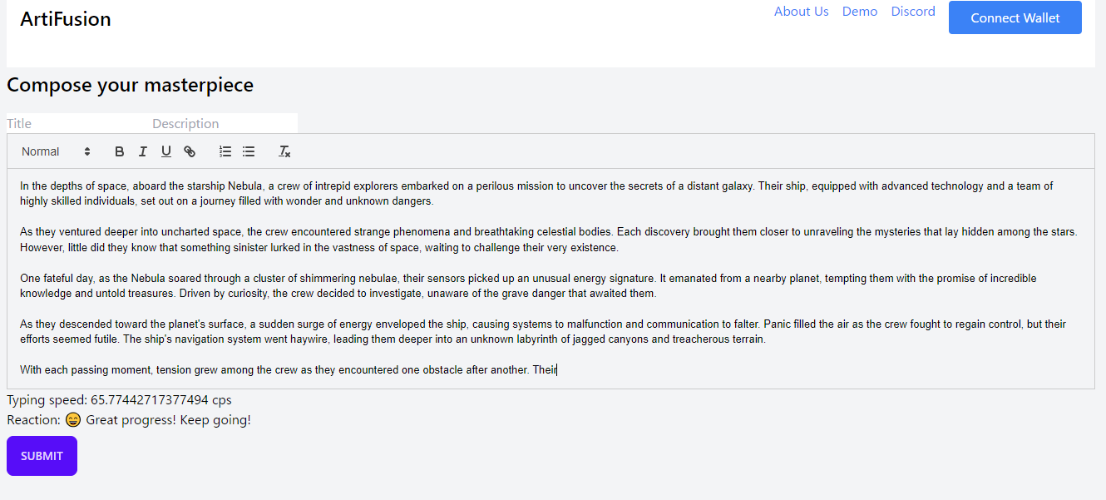Screen dimensions: 1106x500
Task: Click the "Compose your masterpiece" heading
Action: point(130,85)
